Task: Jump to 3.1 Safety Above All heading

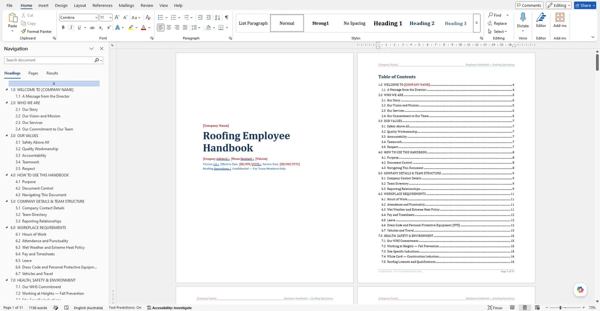Action: [35, 142]
